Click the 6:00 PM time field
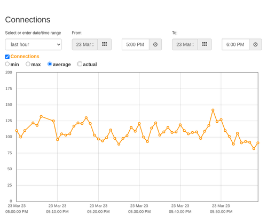This screenshot has height=215, width=267. click(235, 44)
